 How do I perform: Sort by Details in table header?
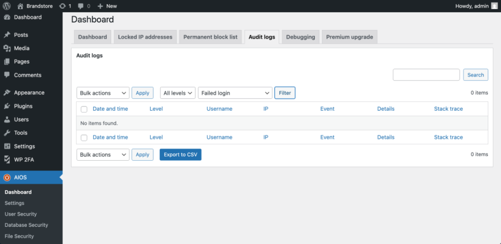point(386,109)
